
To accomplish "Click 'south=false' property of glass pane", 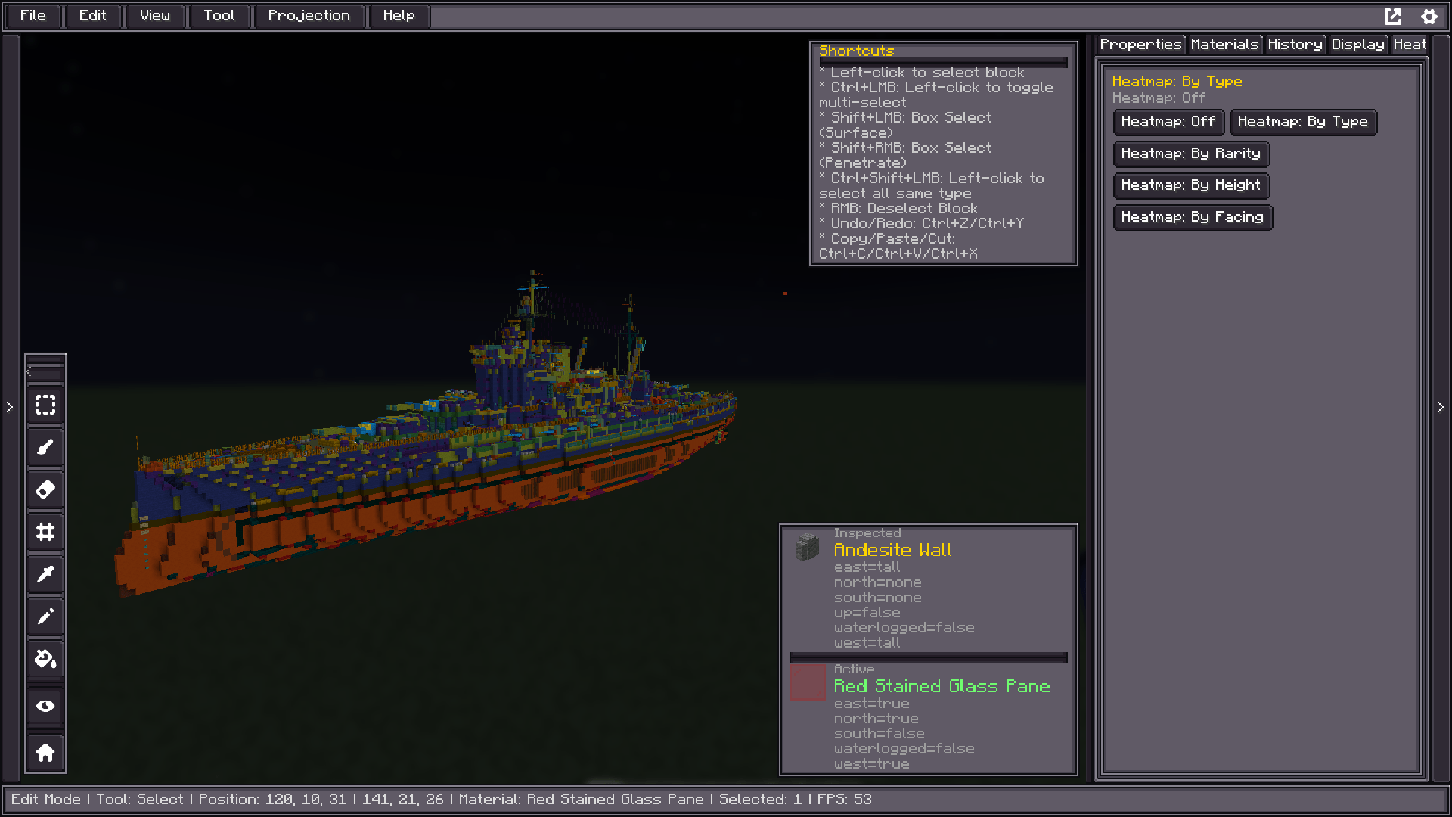I will click(x=879, y=734).
